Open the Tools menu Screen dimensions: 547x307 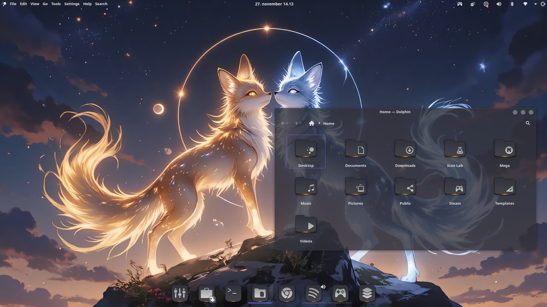(56, 4)
